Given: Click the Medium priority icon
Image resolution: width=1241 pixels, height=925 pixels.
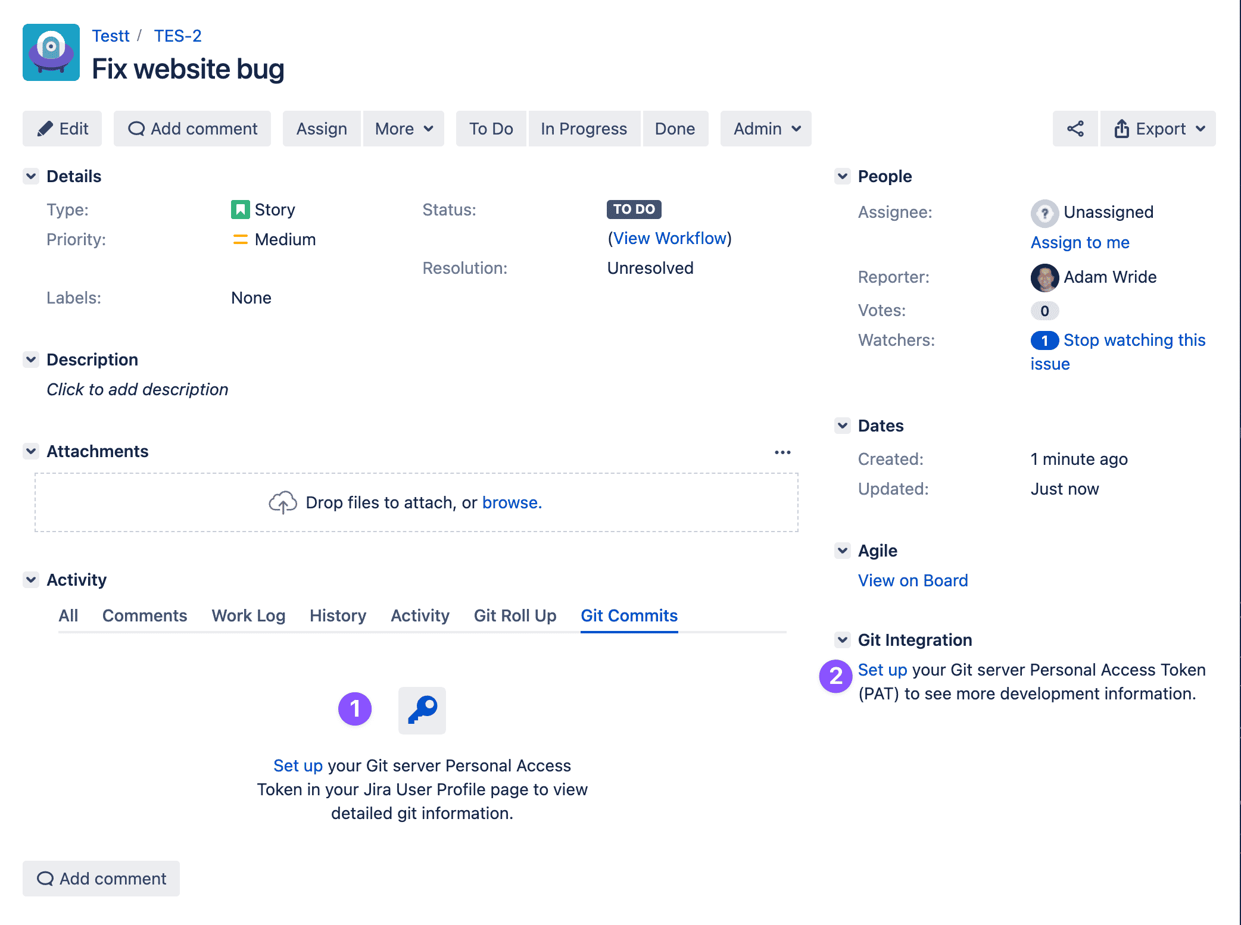Looking at the screenshot, I should 239,239.
